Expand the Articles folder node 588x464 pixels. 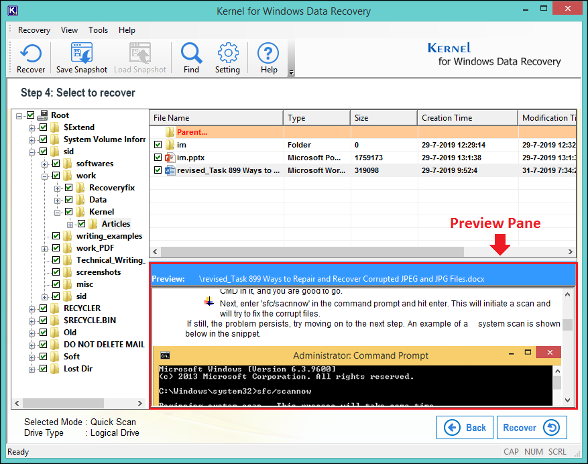(70, 225)
